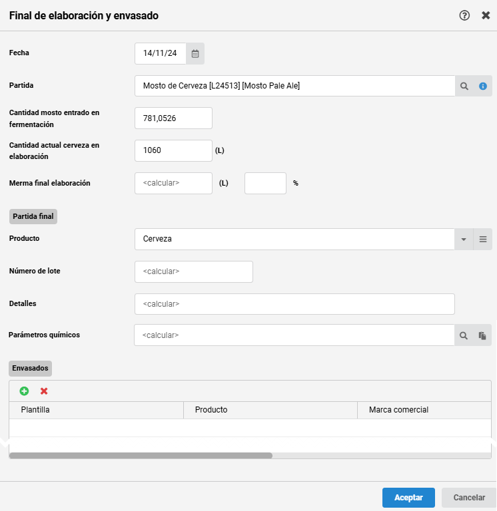
Task: Click the Aceptar button
Action: tap(408, 498)
